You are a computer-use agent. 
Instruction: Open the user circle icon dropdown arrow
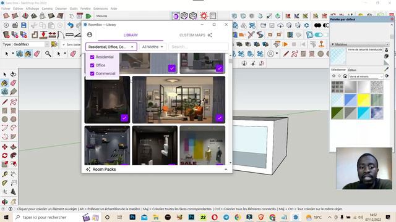[x=277, y=54]
